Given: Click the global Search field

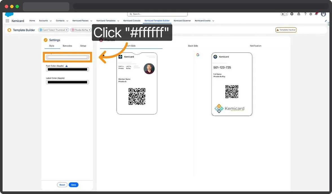Looking at the screenshot, I should (157, 14).
